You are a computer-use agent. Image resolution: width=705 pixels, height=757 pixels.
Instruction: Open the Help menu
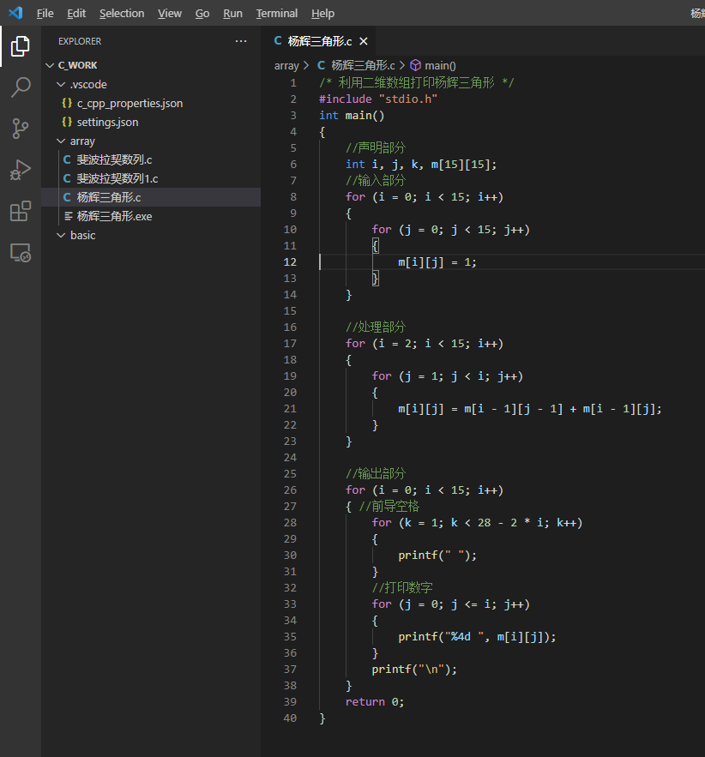322,14
